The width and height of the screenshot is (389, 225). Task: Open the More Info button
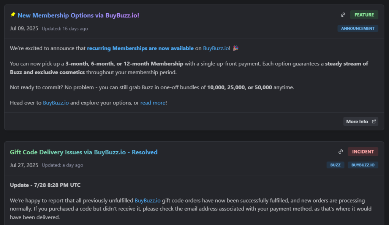[361, 122]
